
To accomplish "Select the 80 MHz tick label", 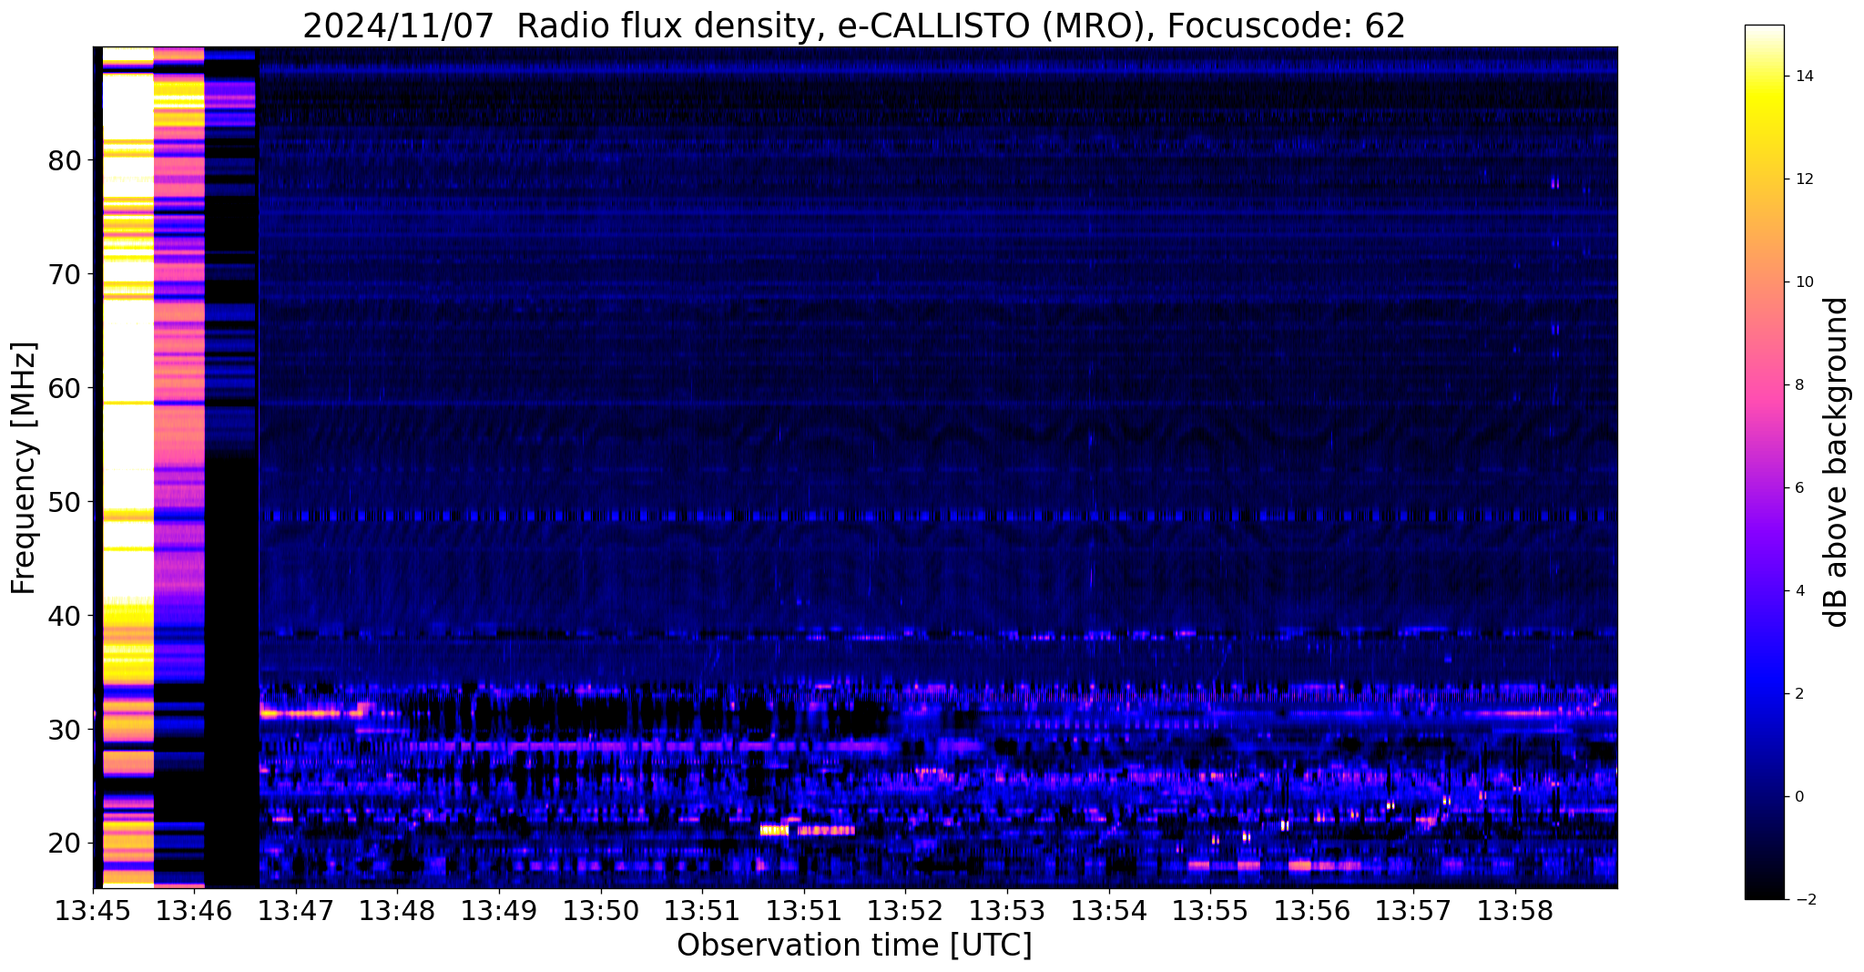I will click(65, 161).
